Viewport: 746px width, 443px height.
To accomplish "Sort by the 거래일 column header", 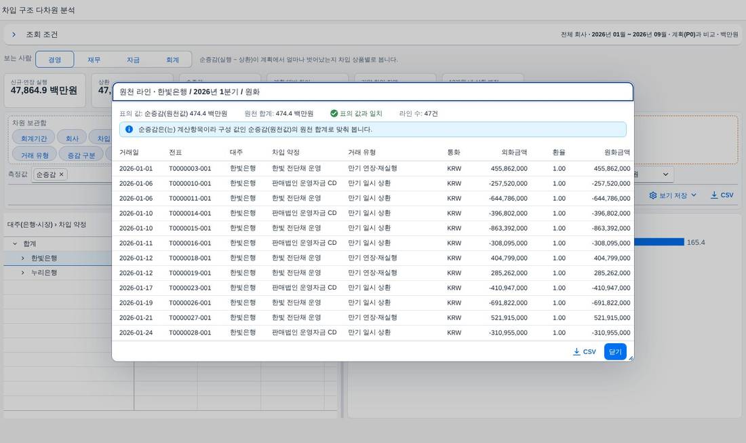I will pyautogui.click(x=129, y=152).
